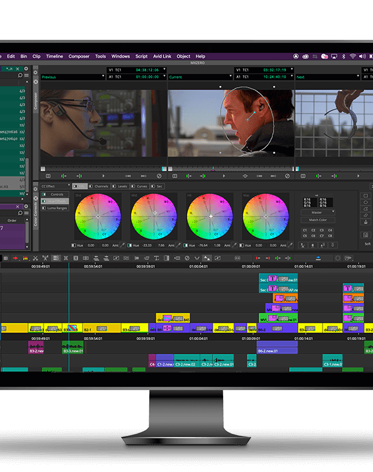Screen dimensions: 373x472
Task: Click the highlights hue offset color wheel
Action: [x=210, y=216]
